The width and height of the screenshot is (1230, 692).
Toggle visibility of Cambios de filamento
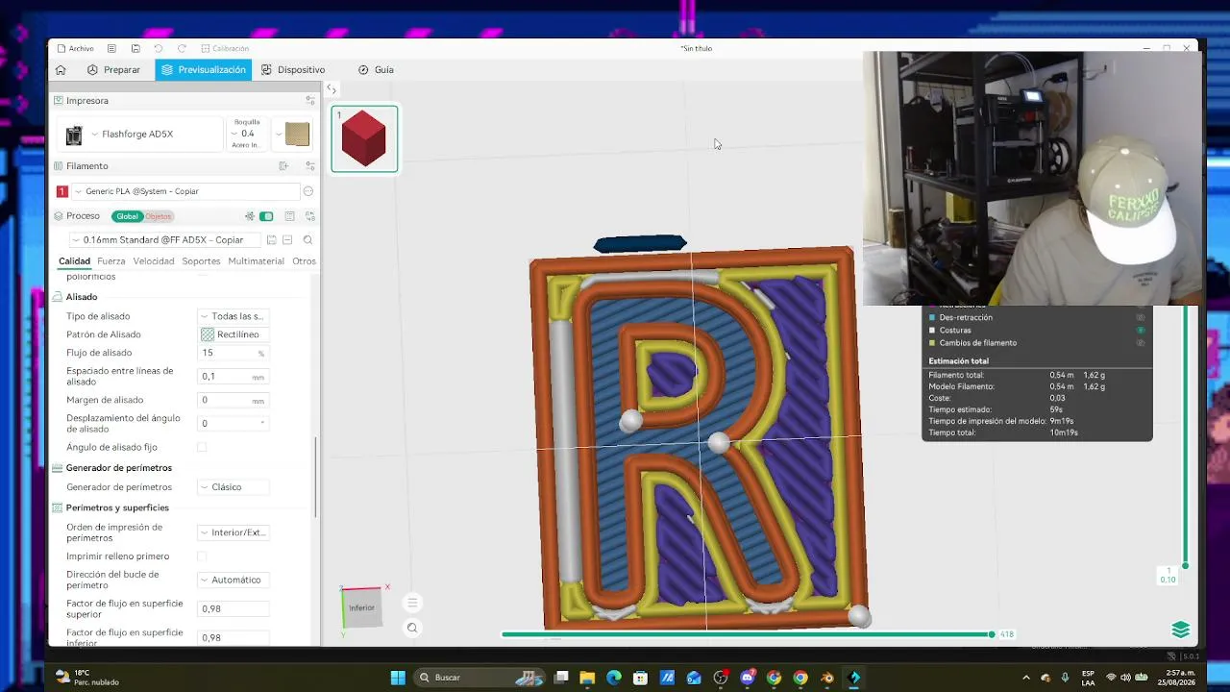coord(1141,343)
